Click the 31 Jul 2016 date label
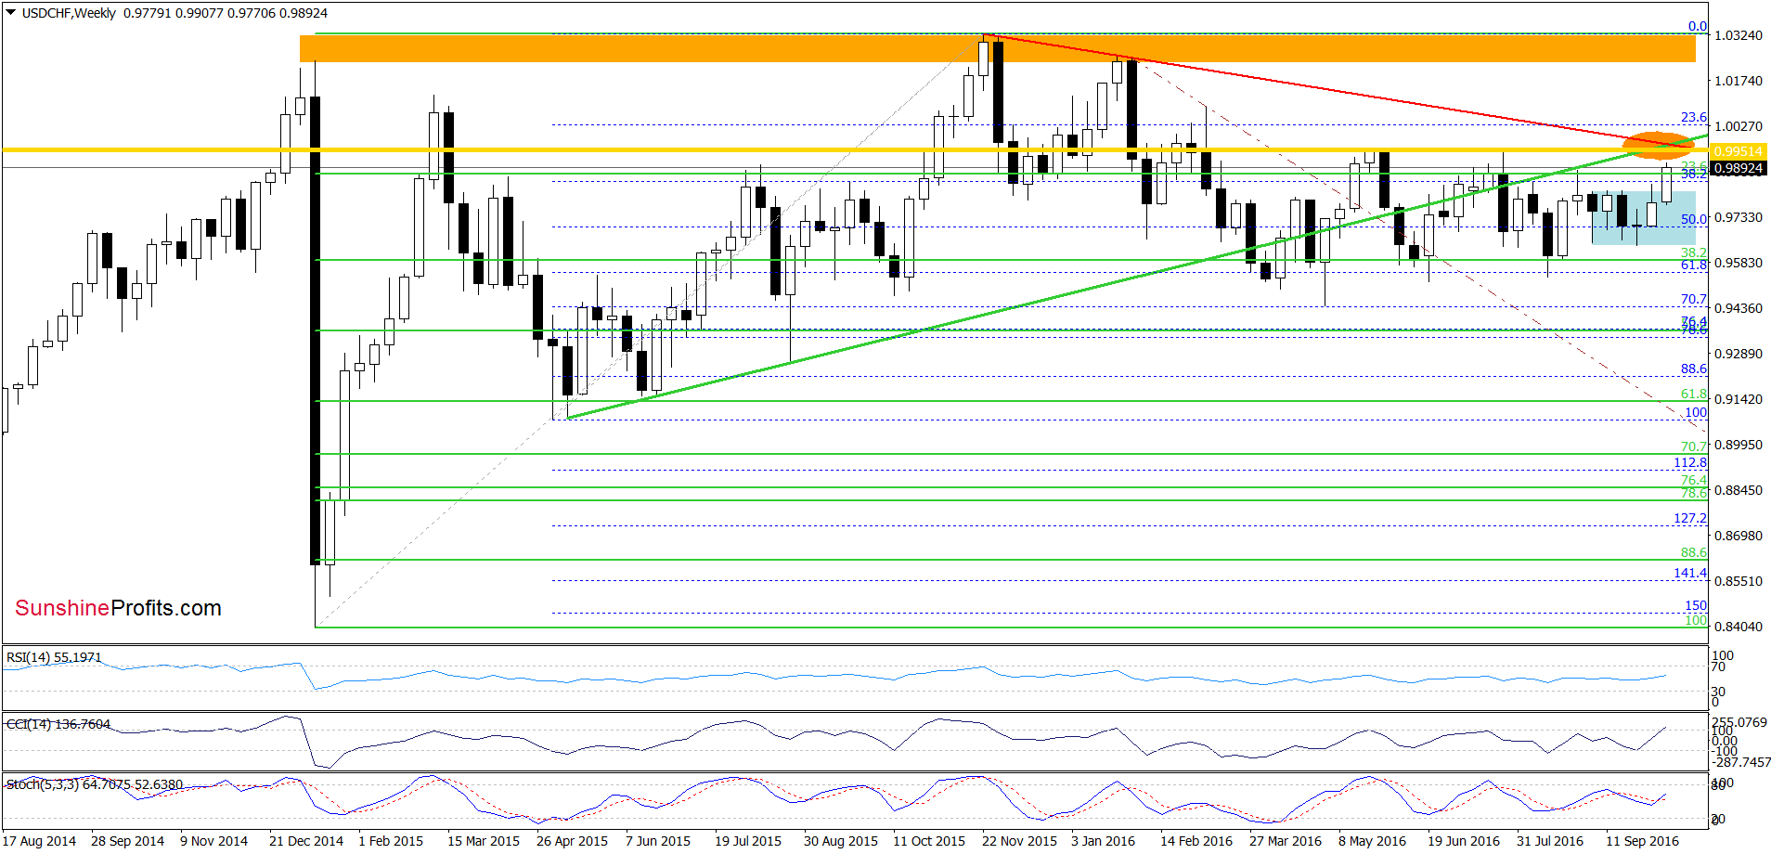The width and height of the screenshot is (1771, 854). point(1550,841)
